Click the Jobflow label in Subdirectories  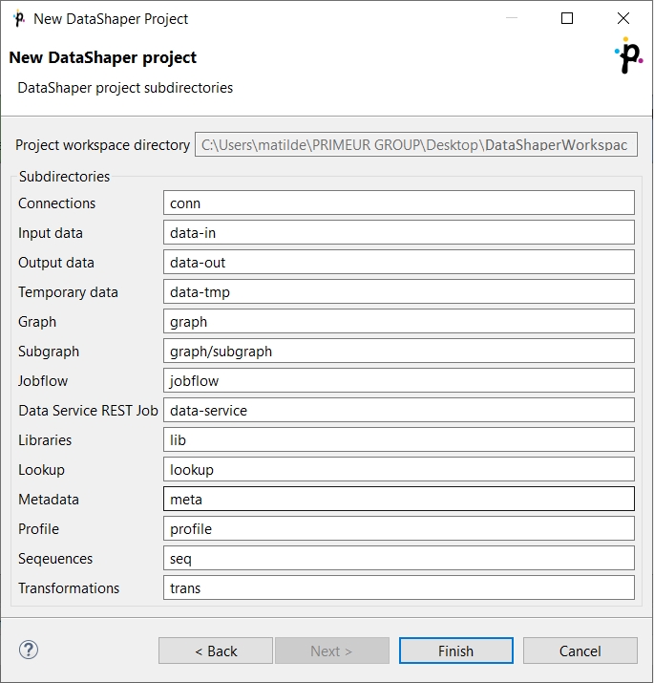pyautogui.click(x=43, y=381)
